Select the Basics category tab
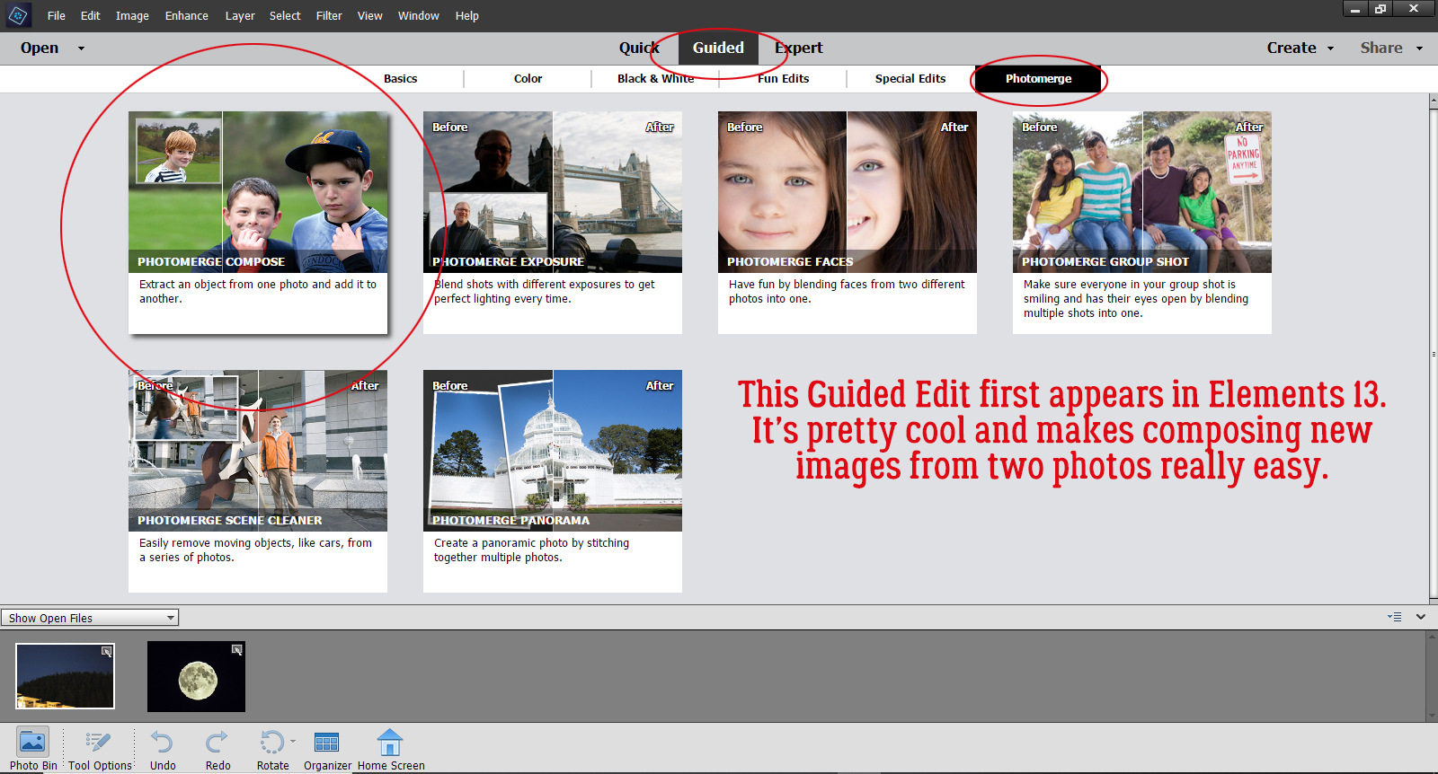The width and height of the screenshot is (1438, 774). point(400,79)
